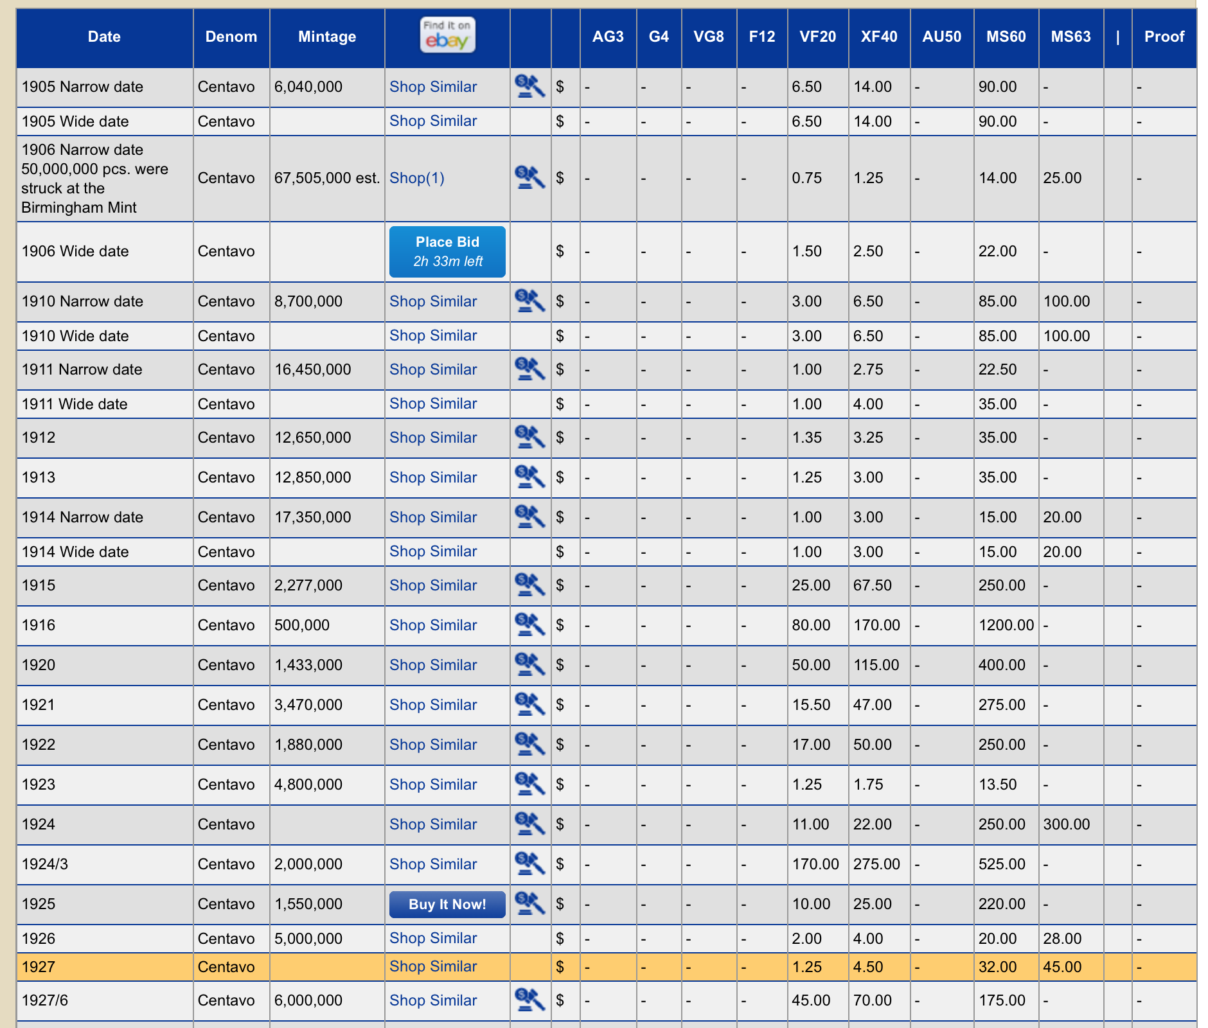1208x1028 pixels.
Task: Select the 15.50 VF20 price for 1921
Action: 811,705
